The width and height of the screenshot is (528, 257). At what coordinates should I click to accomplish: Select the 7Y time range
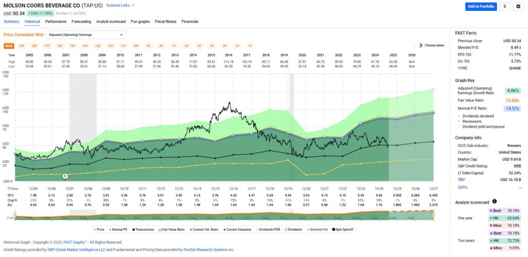tap(174, 46)
